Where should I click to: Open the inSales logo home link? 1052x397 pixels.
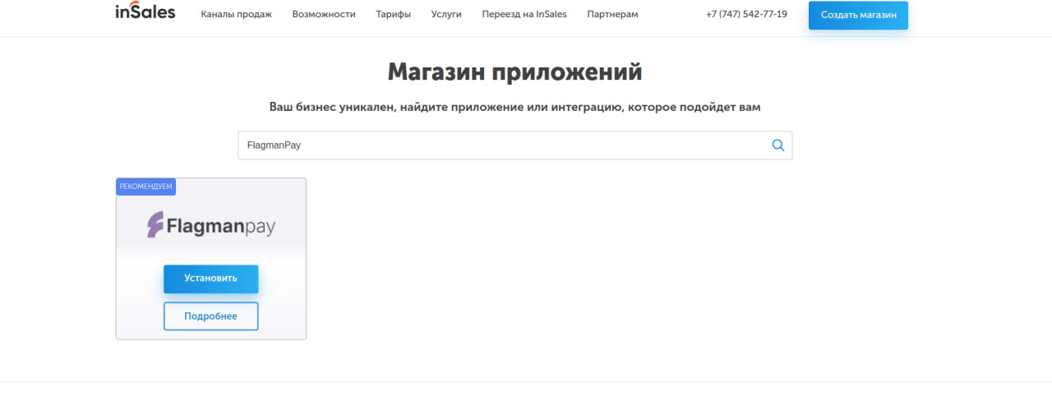[145, 12]
